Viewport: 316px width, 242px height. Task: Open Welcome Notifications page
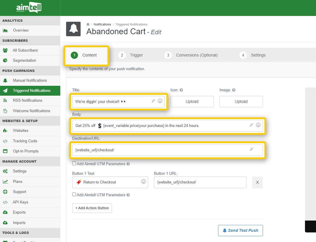point(30,111)
